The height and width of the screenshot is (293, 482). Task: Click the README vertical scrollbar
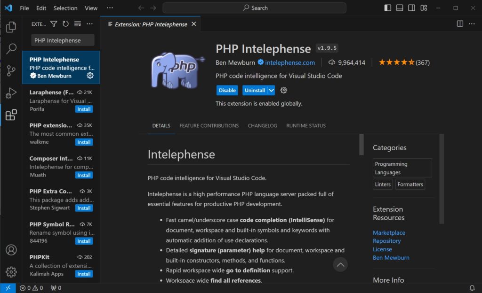[361, 144]
